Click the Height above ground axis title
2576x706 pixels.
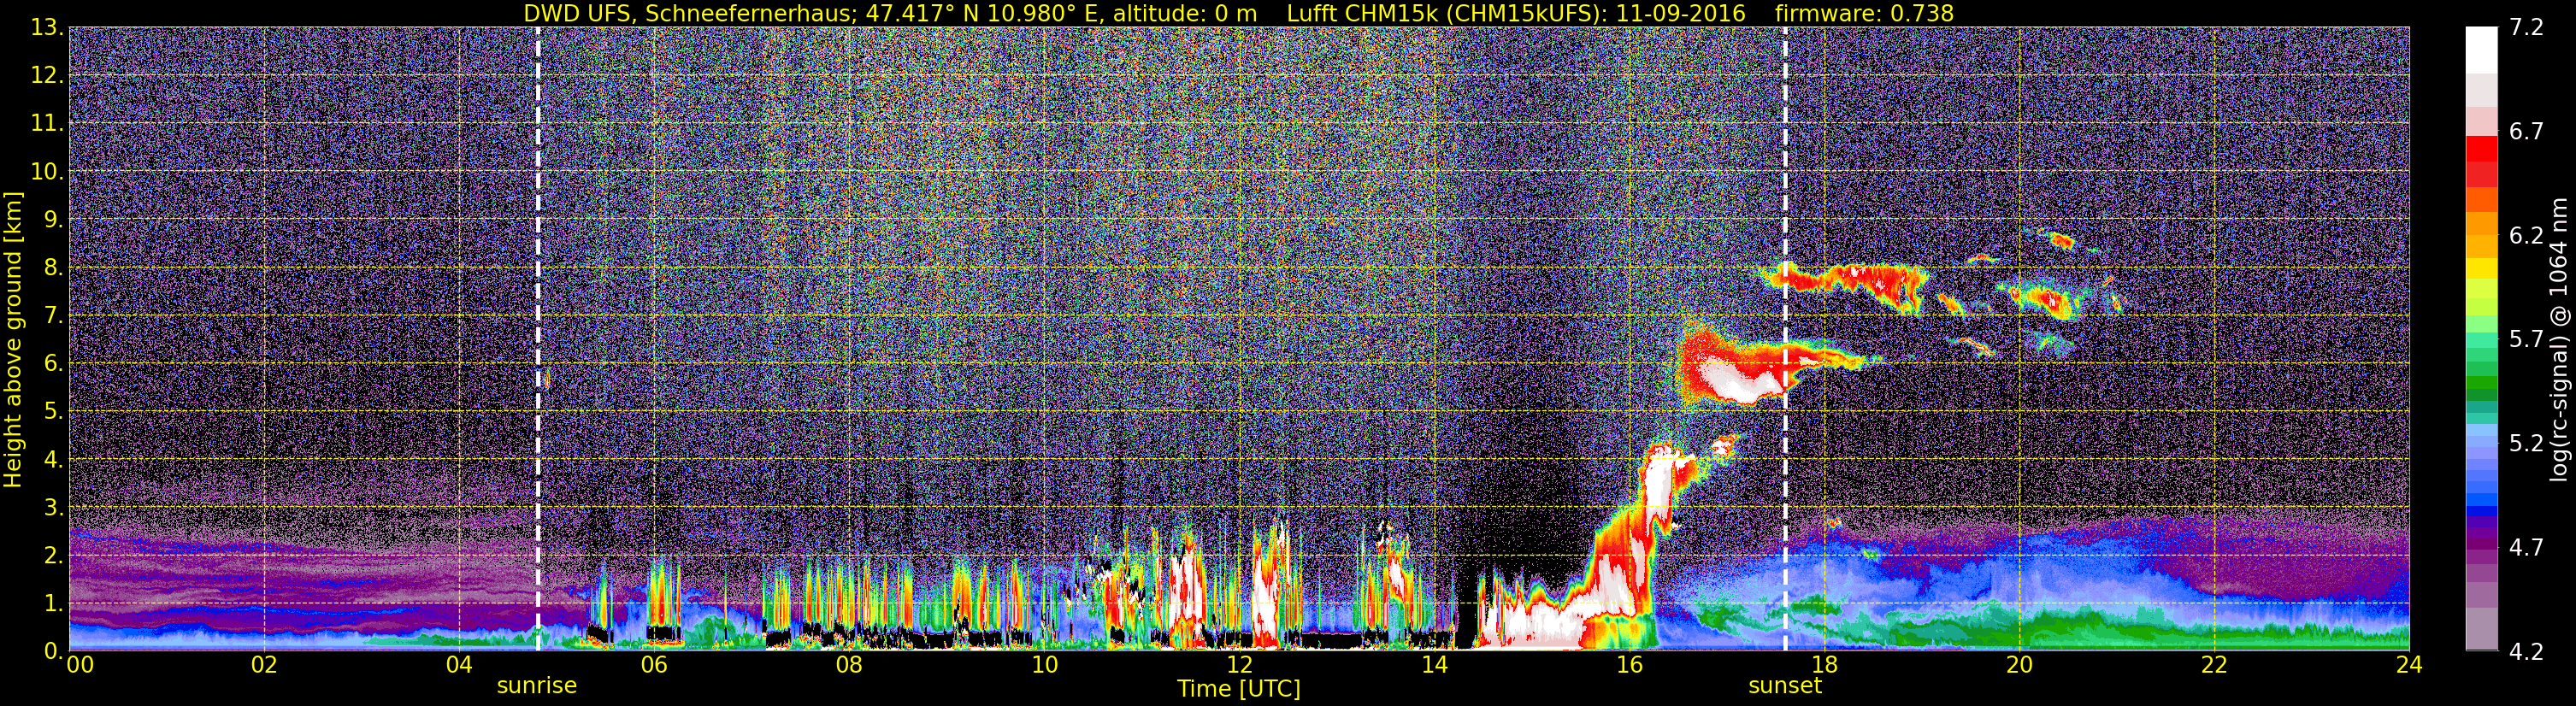coord(13,339)
